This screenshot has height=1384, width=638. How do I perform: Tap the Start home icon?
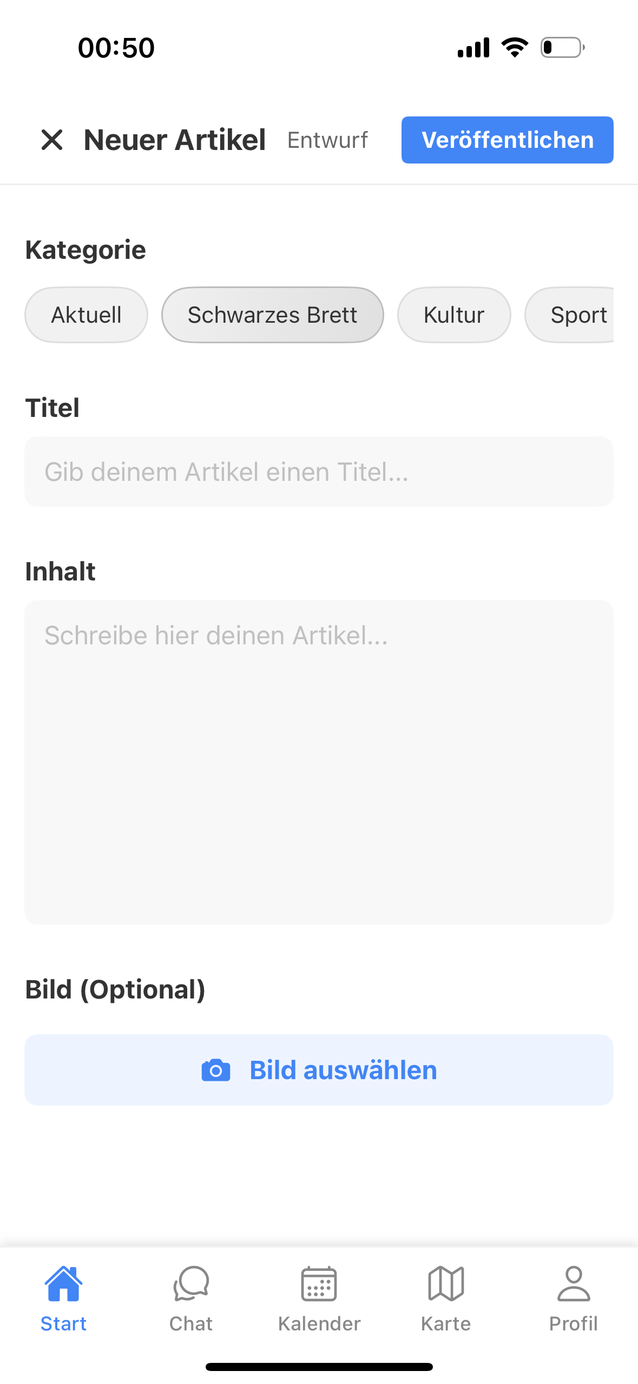tap(64, 1283)
